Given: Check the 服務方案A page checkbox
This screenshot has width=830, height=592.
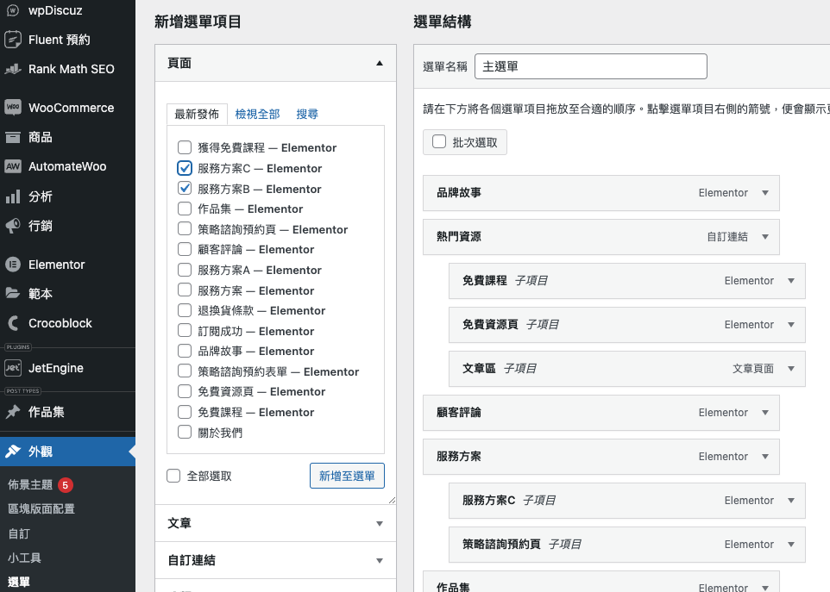Looking at the screenshot, I should click(x=185, y=270).
